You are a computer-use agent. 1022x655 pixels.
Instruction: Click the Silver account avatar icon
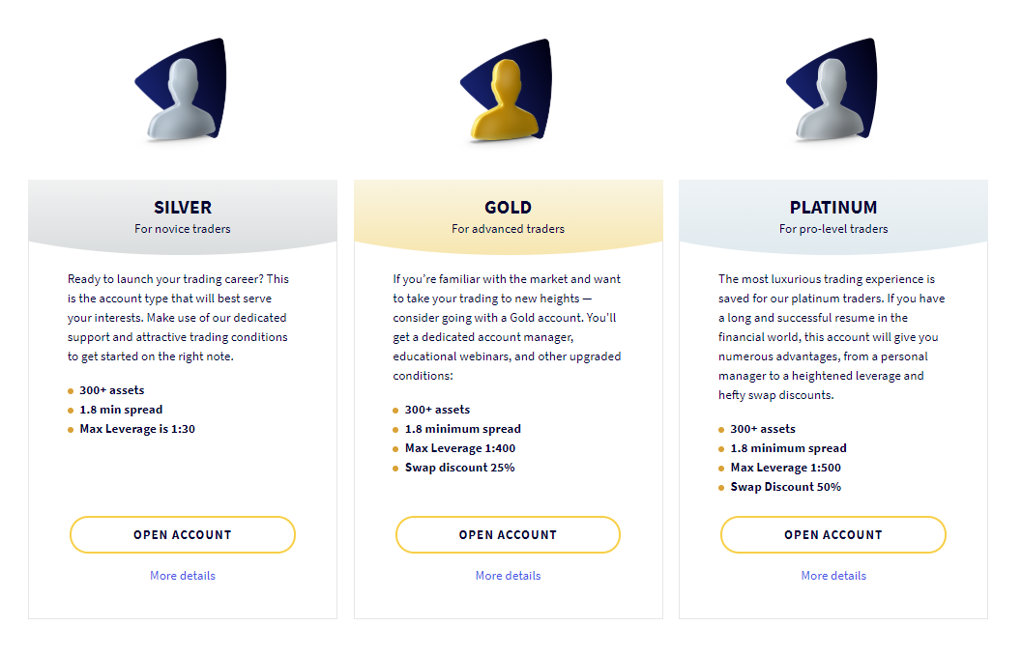[182, 90]
